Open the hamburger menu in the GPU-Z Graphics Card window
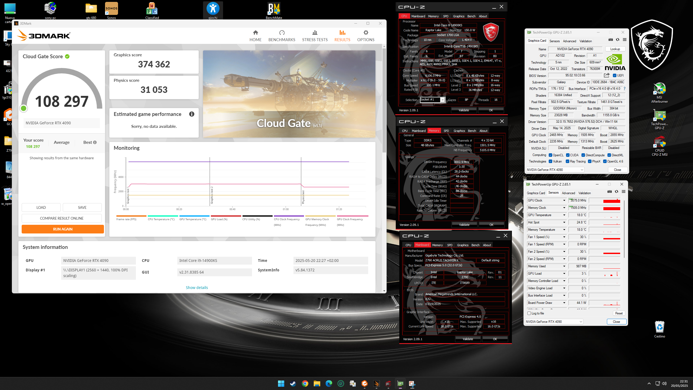Screen dimensions: 693x390 [x=625, y=40]
